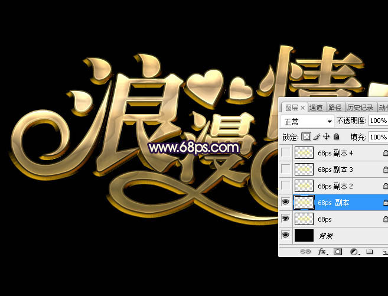Select 68ps 副本 2 layer thumbnail
This screenshot has width=388, height=296.
pyautogui.click(x=304, y=186)
